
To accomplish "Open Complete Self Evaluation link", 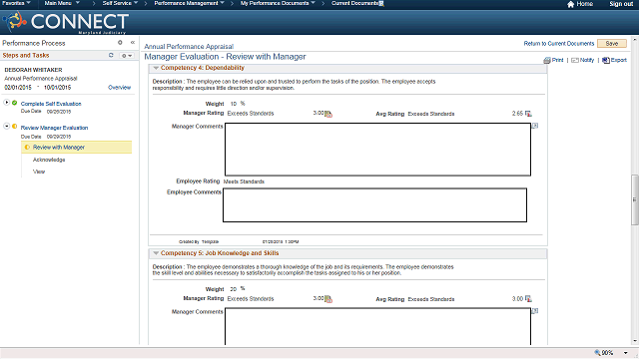I will [x=51, y=104].
